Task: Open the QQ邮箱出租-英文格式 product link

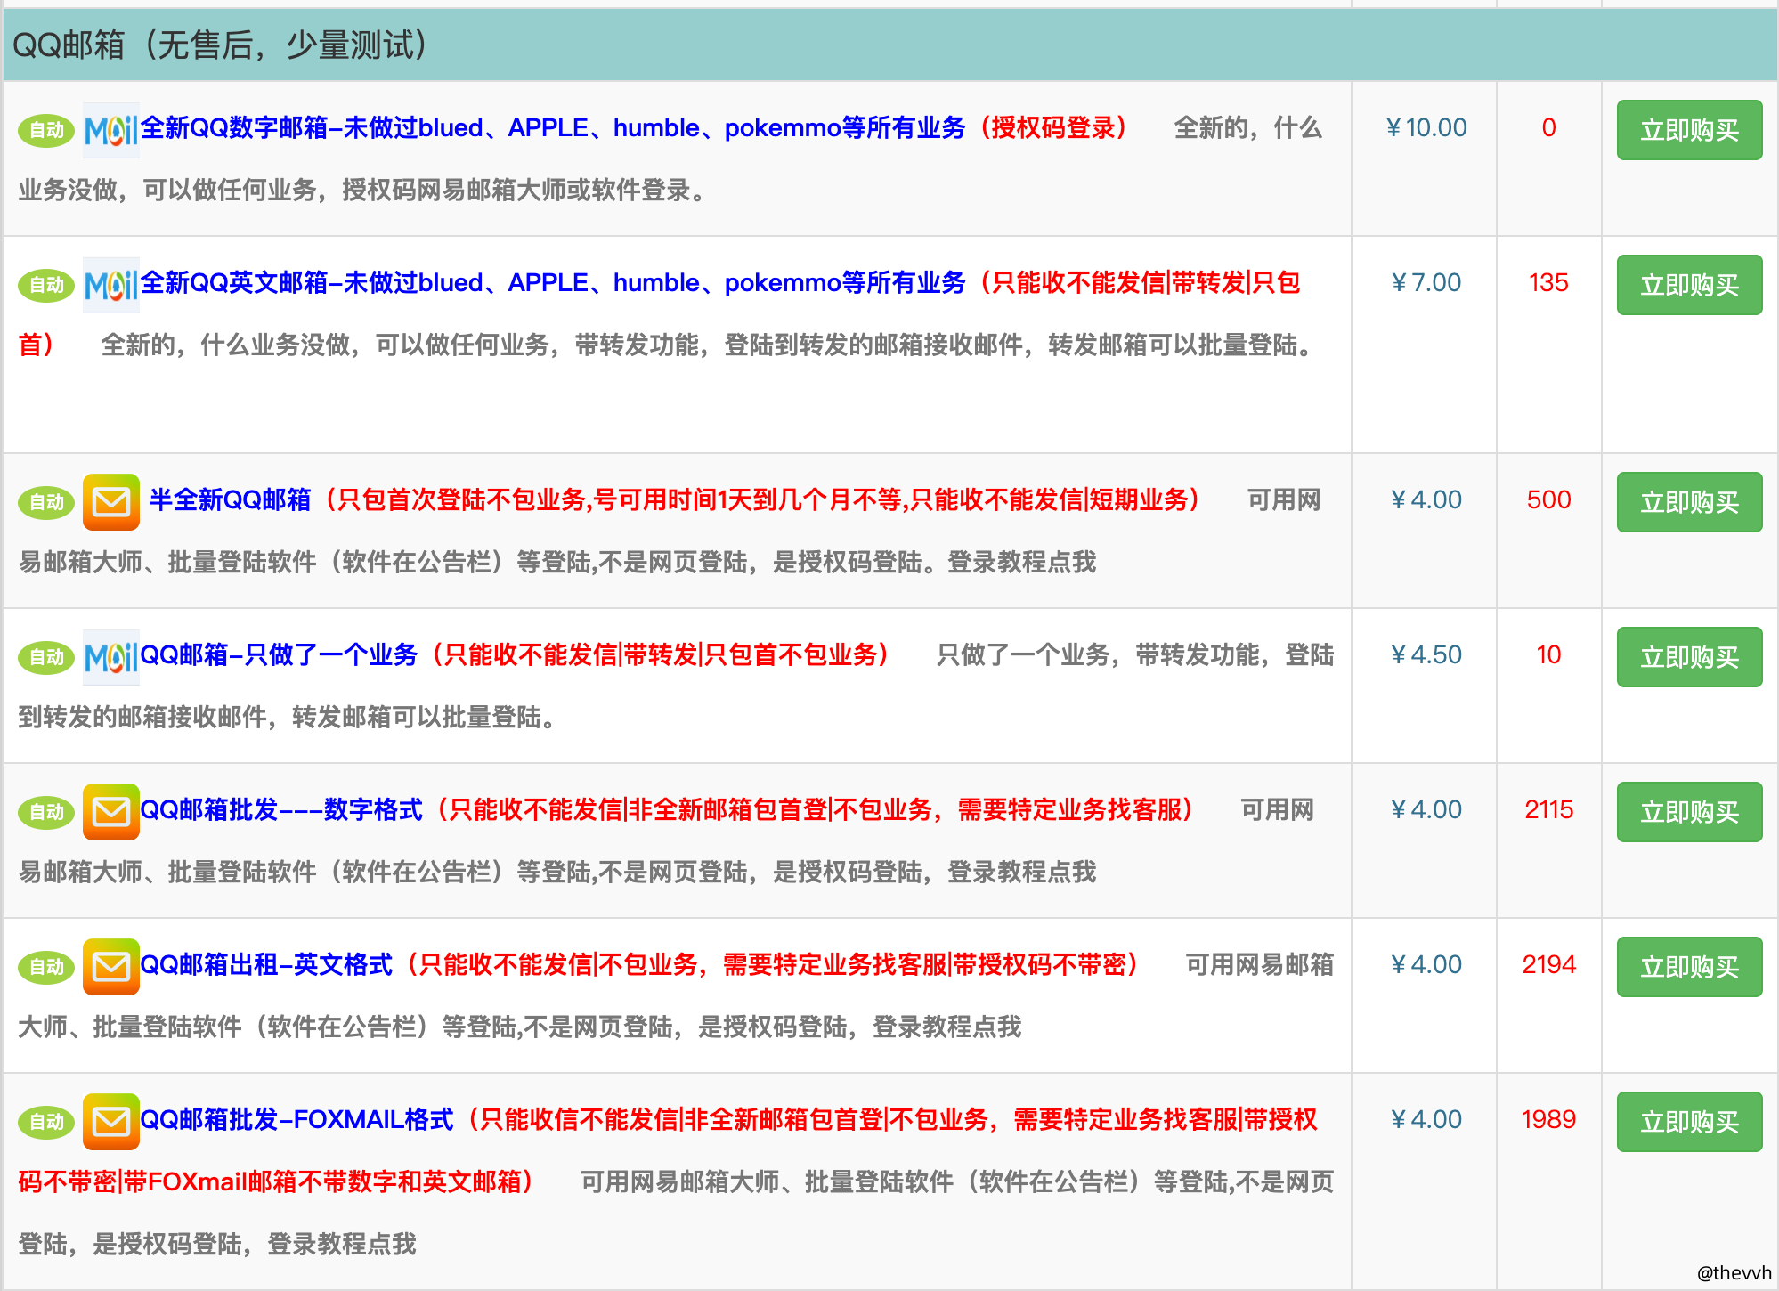Action: 267,965
